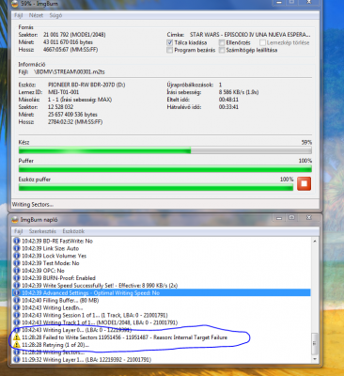Click info icon beside Writing Session 1 of 1
The image size is (344, 376).
click(17, 315)
